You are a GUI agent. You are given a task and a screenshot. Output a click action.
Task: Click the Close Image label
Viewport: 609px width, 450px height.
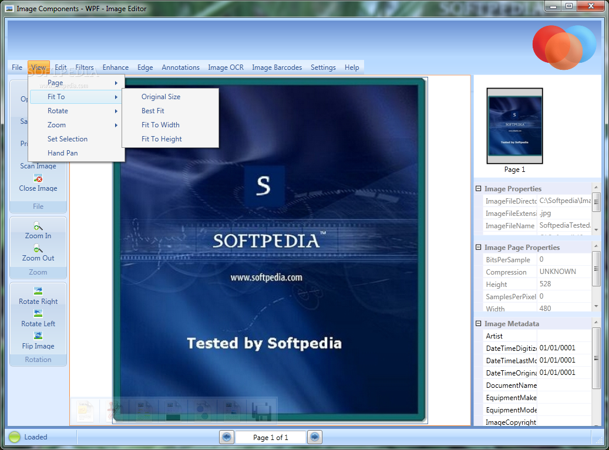click(x=38, y=188)
